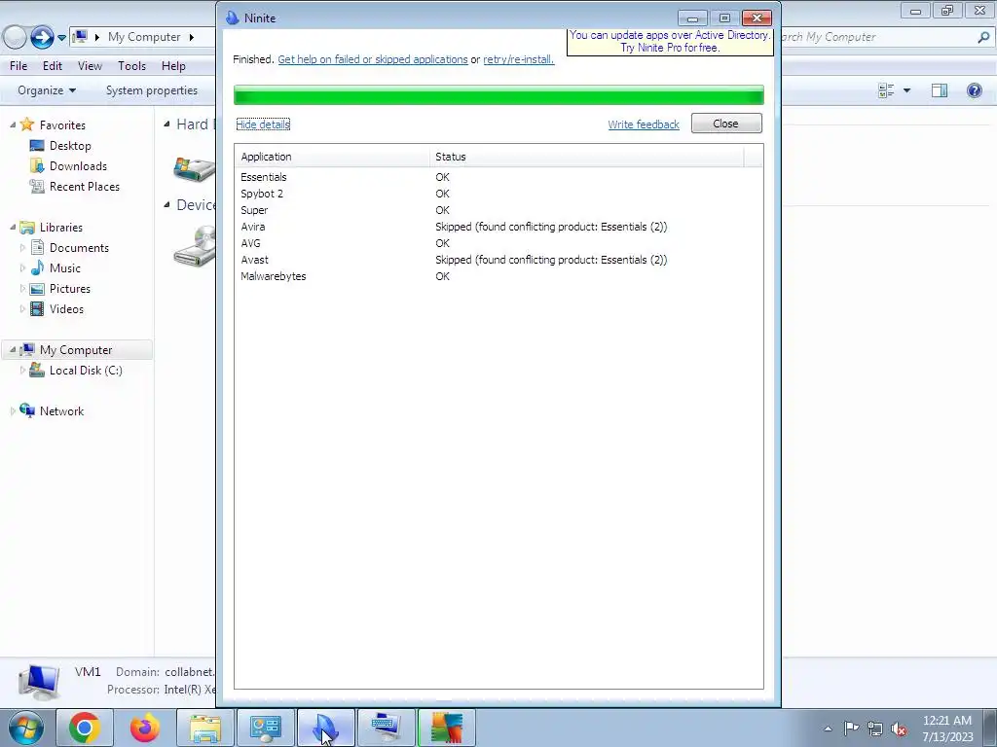Image resolution: width=997 pixels, height=747 pixels.
Task: Select the Spybot 2 row
Action: pos(498,194)
